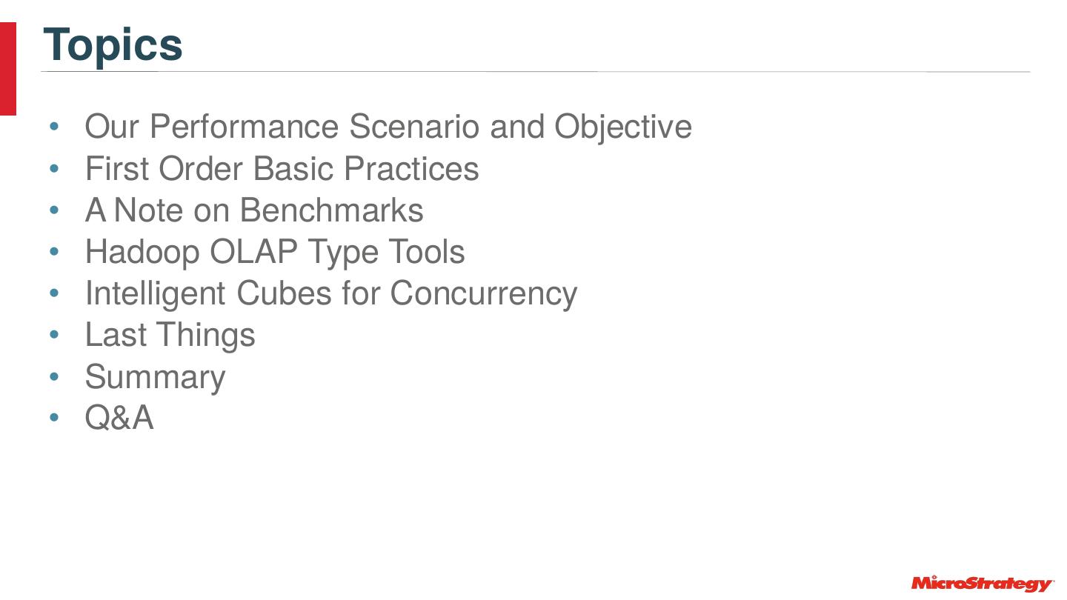This screenshot has height=600, width=1067.
Task: Click bullet dot before Our Performance Scenario
Action: tap(53, 127)
